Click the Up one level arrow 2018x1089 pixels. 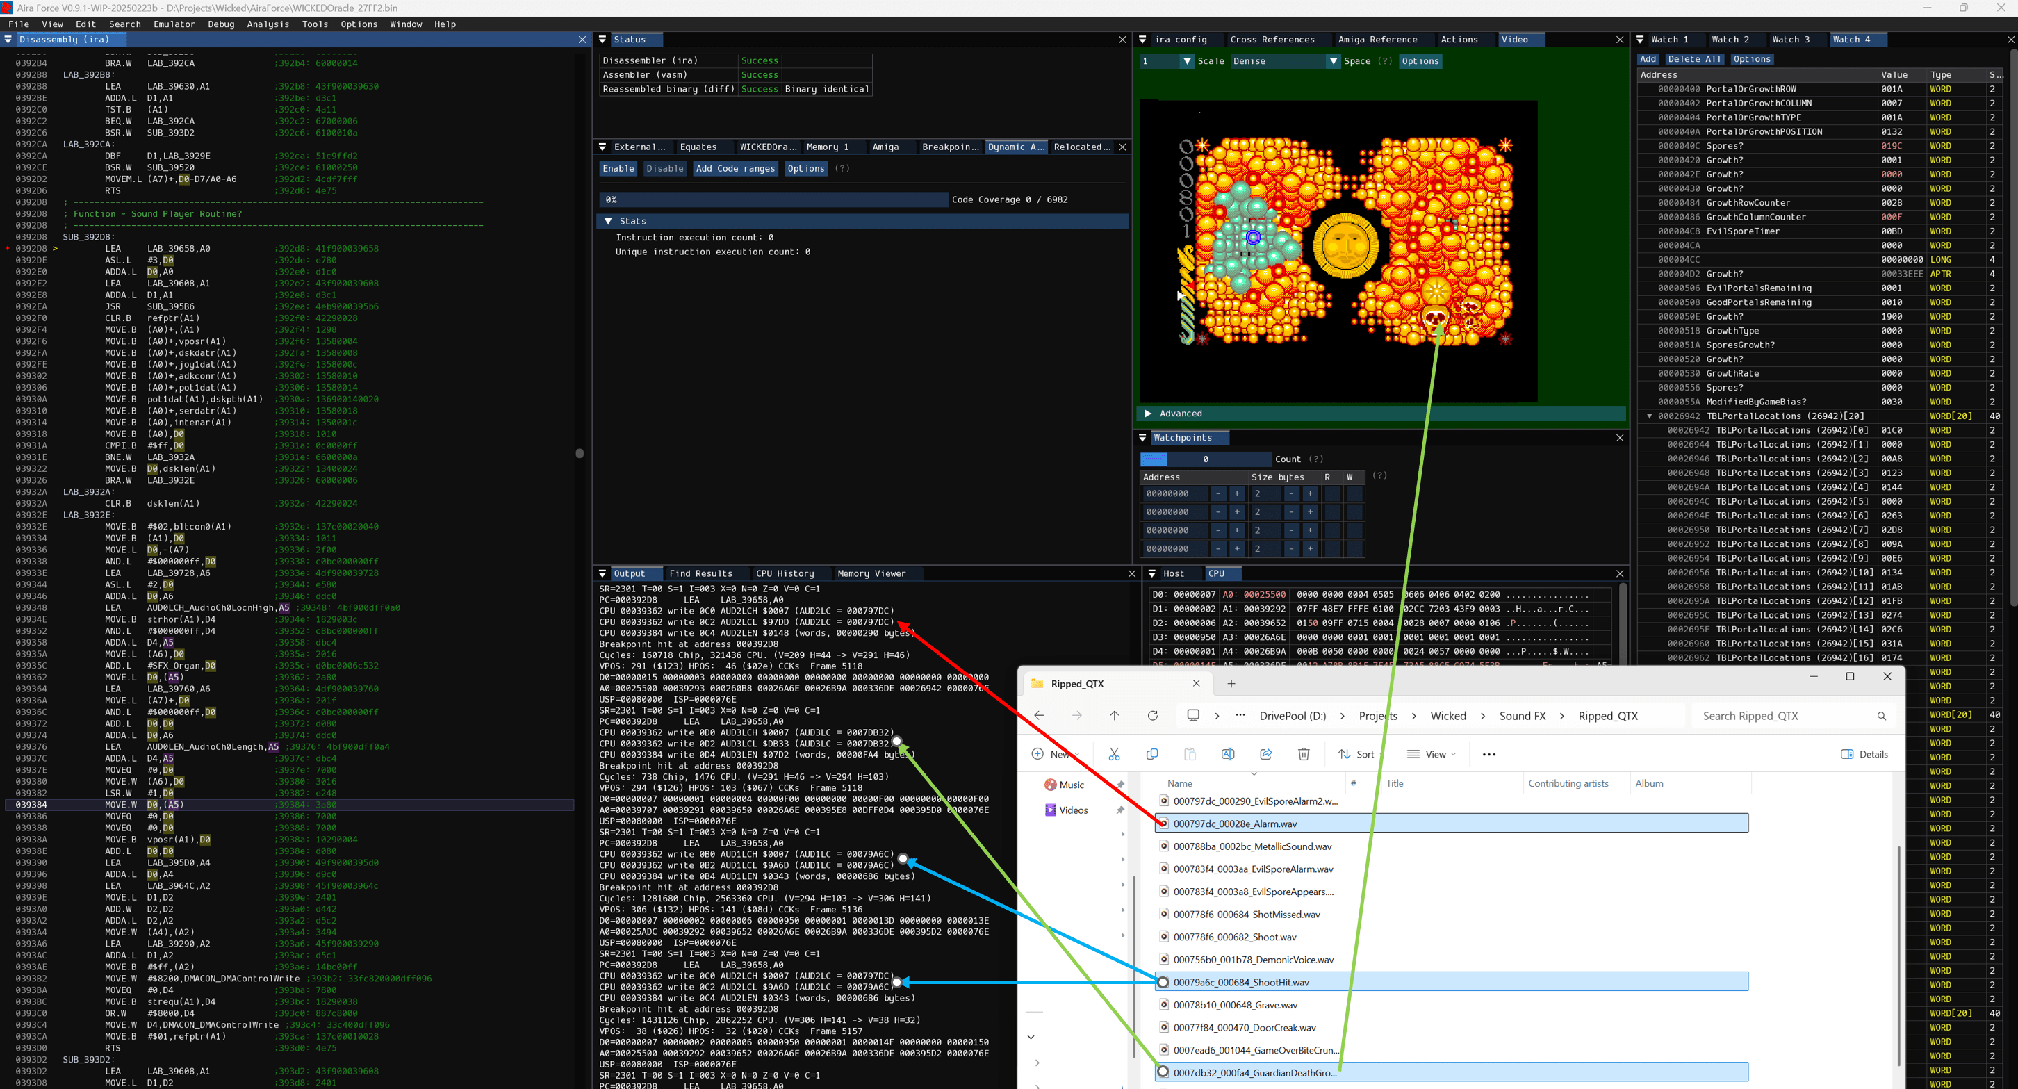(x=1114, y=715)
